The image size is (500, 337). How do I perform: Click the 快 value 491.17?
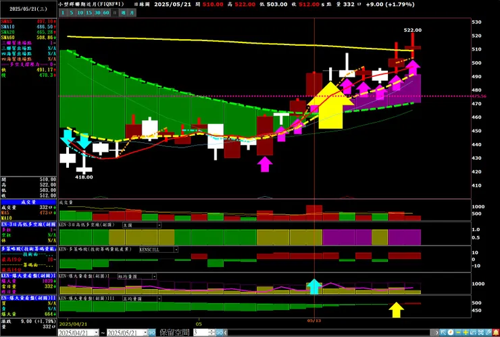tap(45, 69)
